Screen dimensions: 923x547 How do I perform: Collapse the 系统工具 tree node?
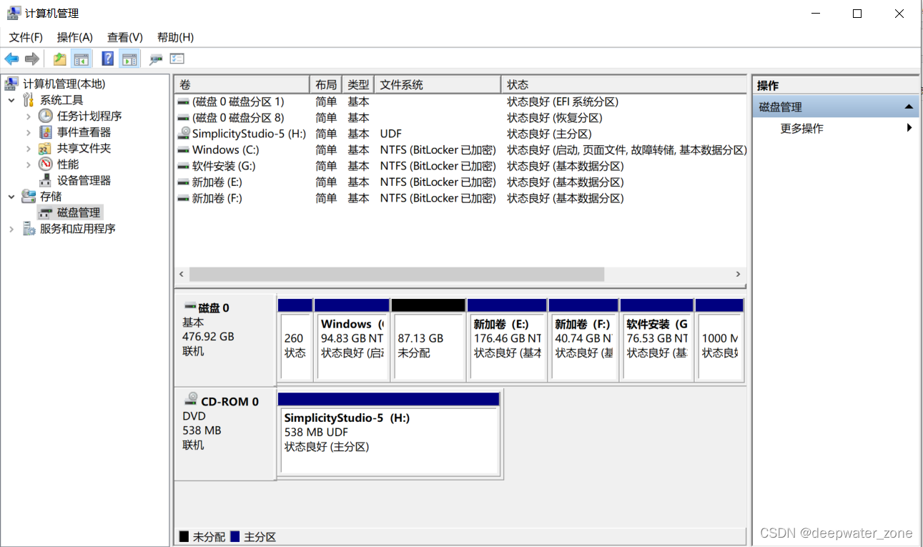coord(11,100)
